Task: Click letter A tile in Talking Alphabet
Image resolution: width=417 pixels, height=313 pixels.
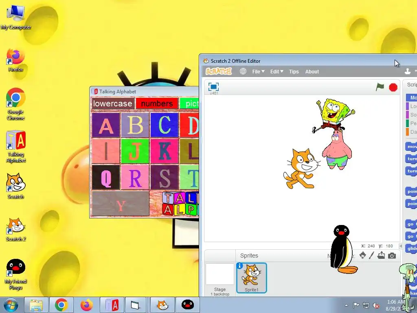Action: [105, 125]
